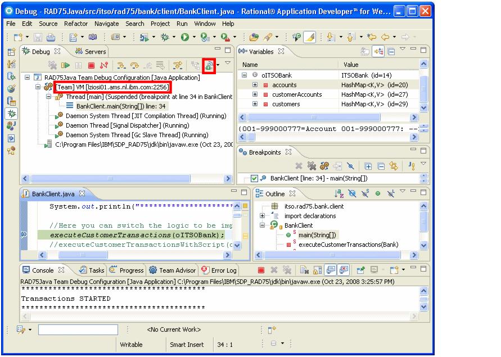
Task: Switch to the Team Advisor tab
Action: (x=173, y=270)
